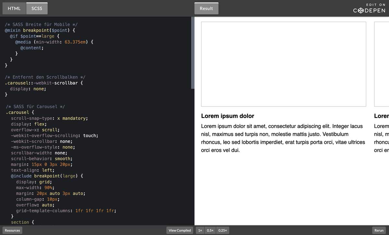The width and height of the screenshot is (389, 235).
Task: Place cursor on the "display: none;" line
Action: (x=28, y=89)
